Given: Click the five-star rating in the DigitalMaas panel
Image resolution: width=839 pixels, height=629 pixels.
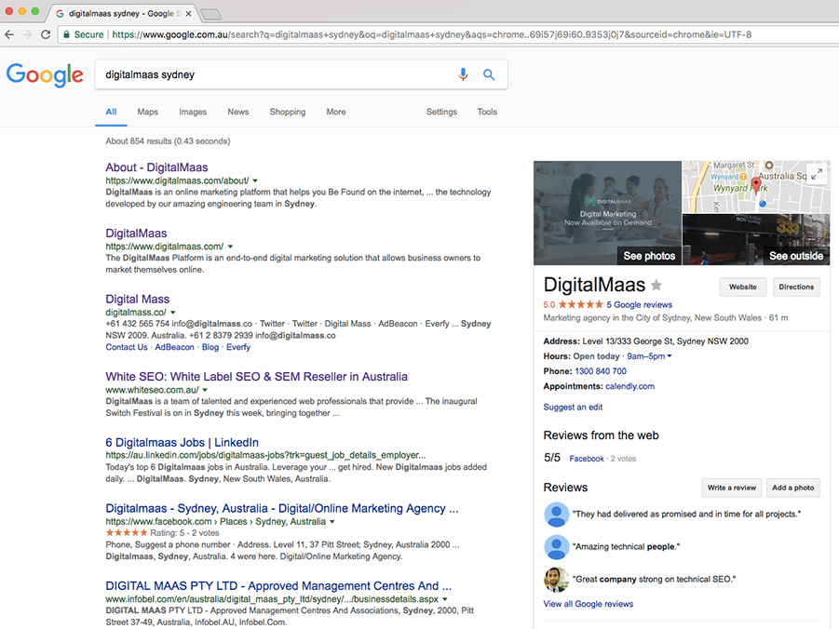Looking at the screenshot, I should [x=580, y=304].
